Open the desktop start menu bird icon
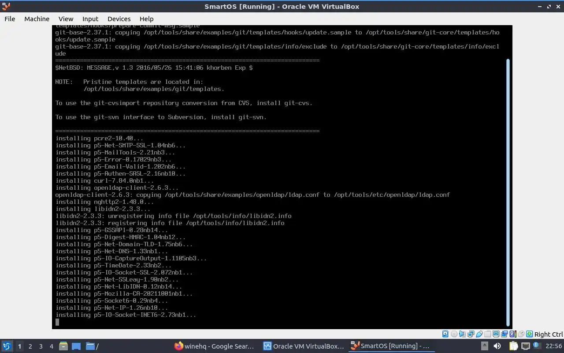The image size is (564, 353). 7,346
